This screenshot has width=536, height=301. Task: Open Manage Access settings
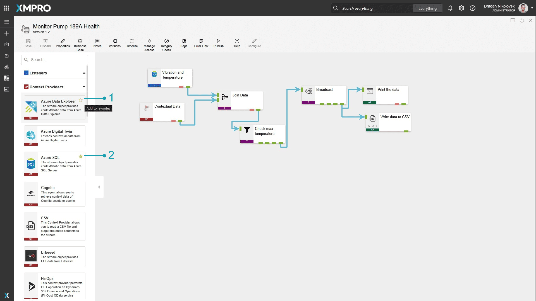pyautogui.click(x=149, y=45)
